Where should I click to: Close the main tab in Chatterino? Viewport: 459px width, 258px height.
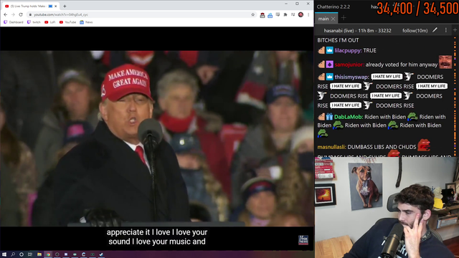333,19
